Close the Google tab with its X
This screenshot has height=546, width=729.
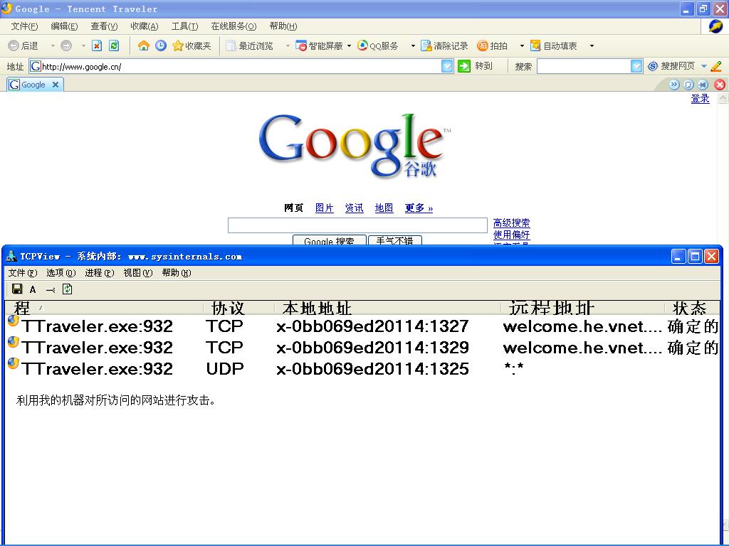(x=56, y=85)
